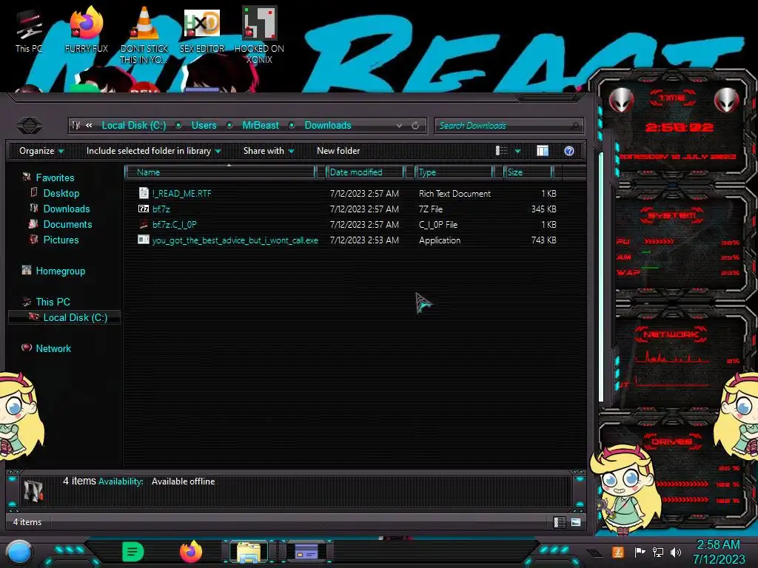
Task: Go to MrBeast in the breadcrumb
Action: coord(261,126)
